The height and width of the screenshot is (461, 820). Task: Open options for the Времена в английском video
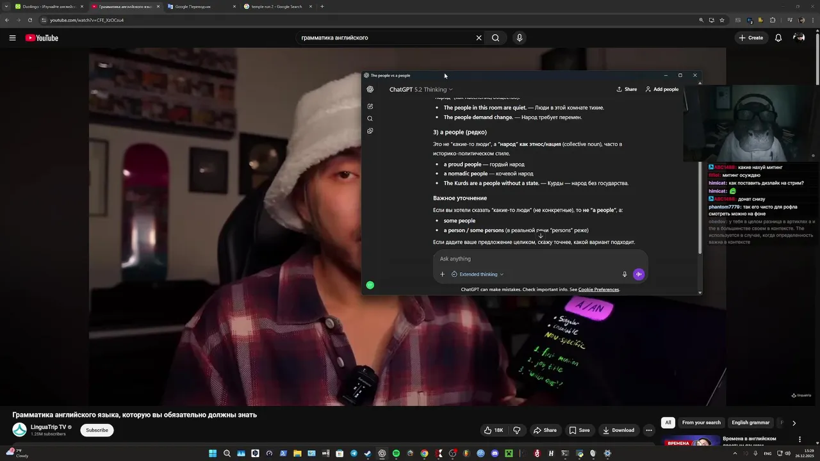click(799, 439)
